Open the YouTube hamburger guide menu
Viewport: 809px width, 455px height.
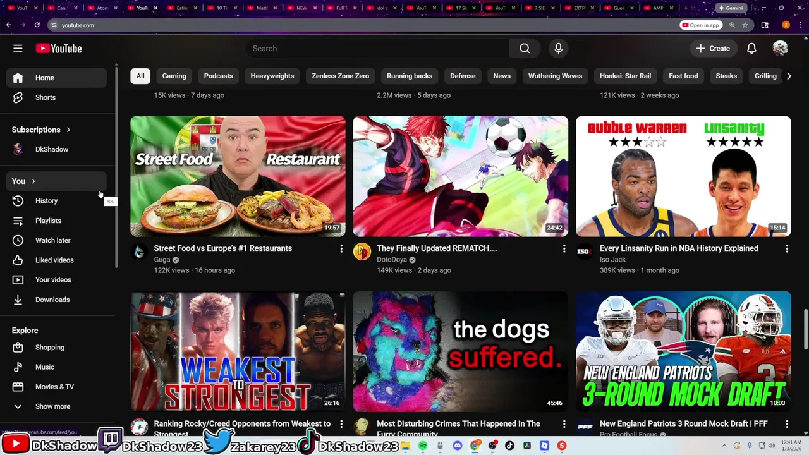click(18, 49)
